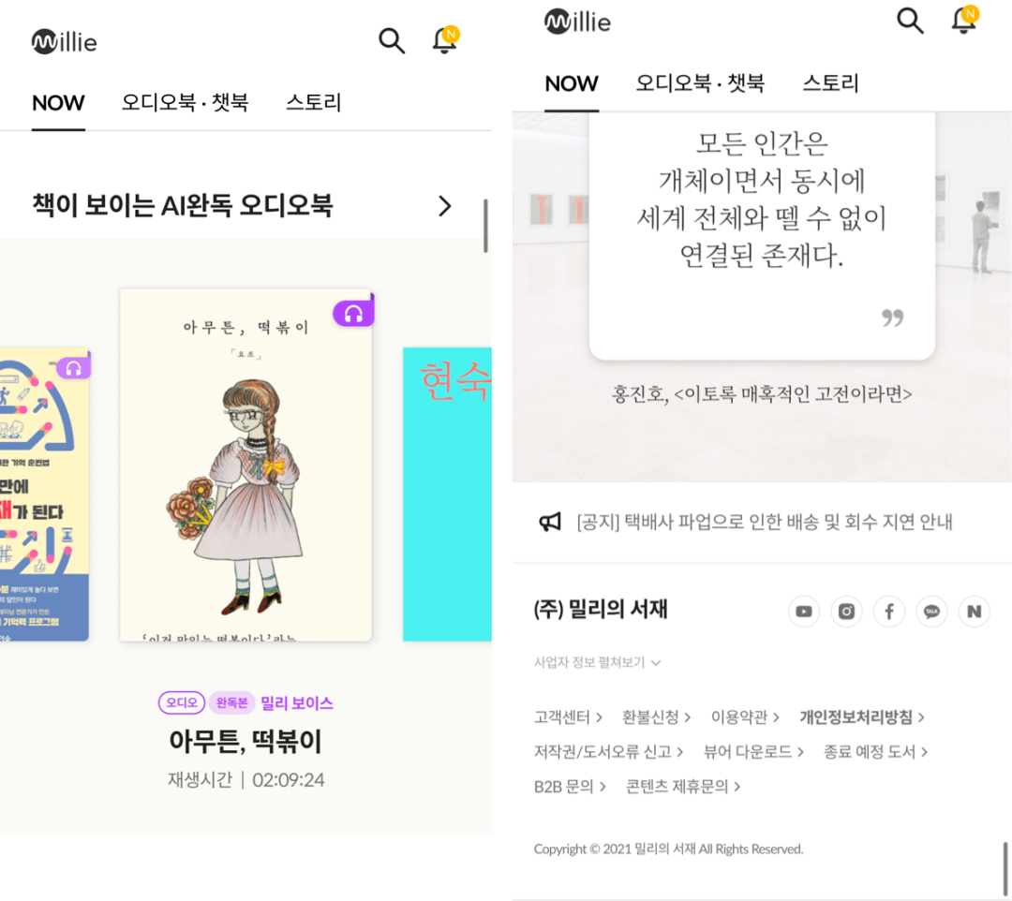Screen dimensions: 1012x901
Task: Open search in the left screen header
Action: [392, 40]
